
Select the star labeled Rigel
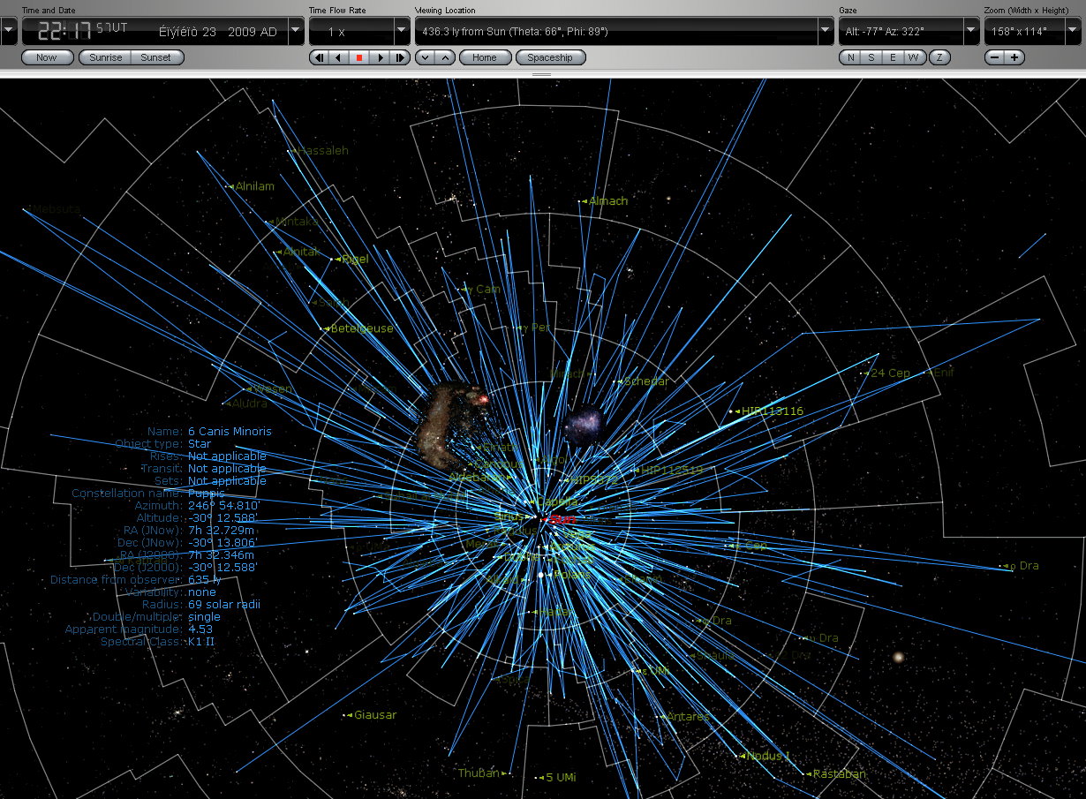(x=354, y=260)
